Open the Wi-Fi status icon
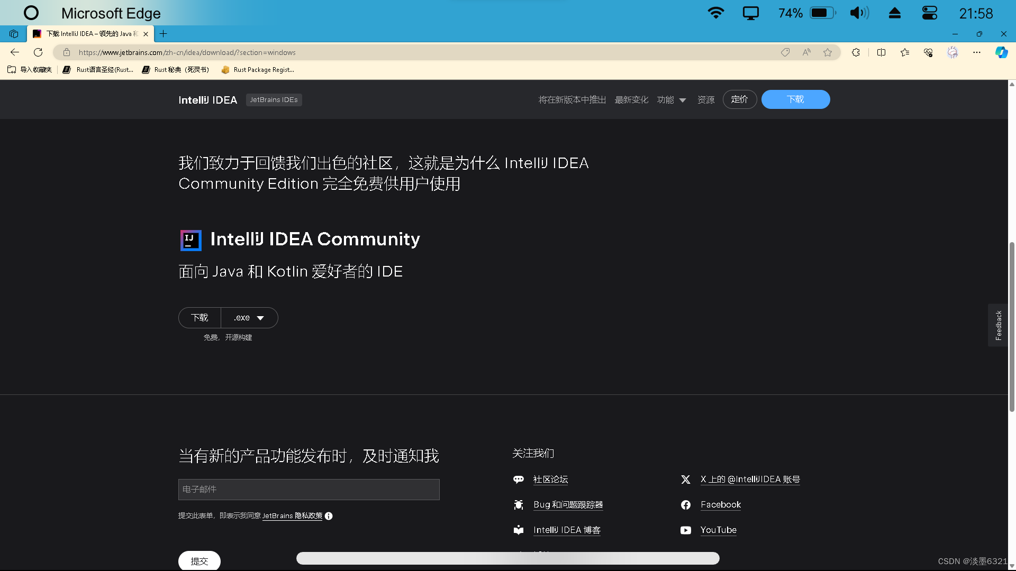The height and width of the screenshot is (571, 1016). (x=716, y=13)
